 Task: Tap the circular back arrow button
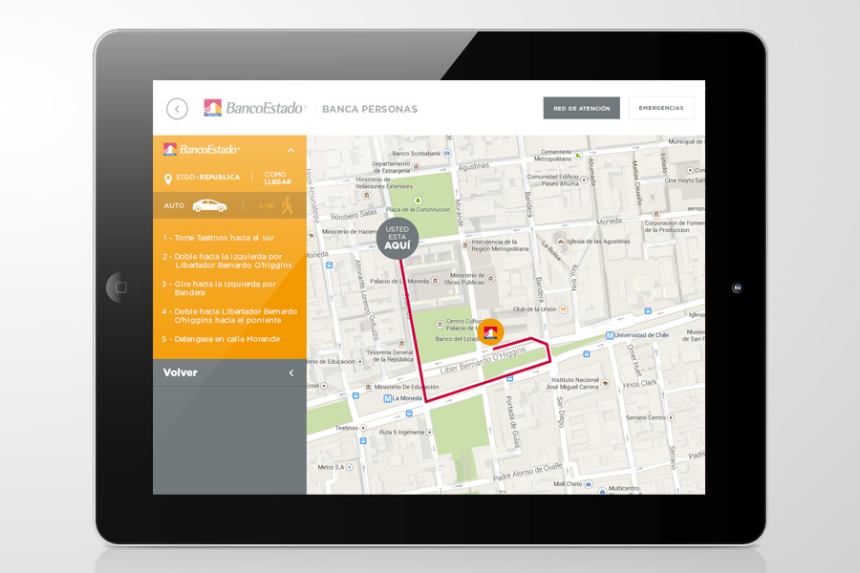177,109
